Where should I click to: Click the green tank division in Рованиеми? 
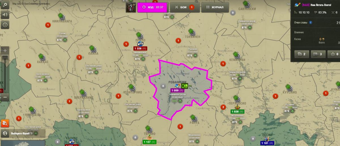click(186, 85)
